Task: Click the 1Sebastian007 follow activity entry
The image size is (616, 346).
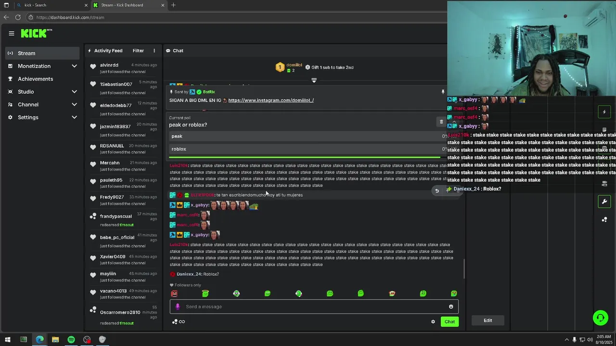Action: pos(123,87)
